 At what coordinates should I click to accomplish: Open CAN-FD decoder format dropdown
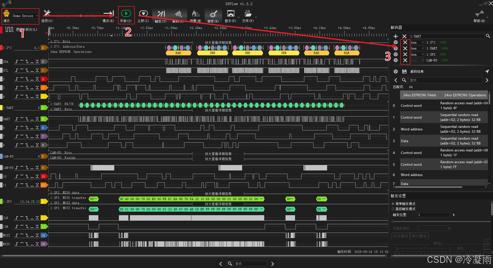click(x=417, y=60)
